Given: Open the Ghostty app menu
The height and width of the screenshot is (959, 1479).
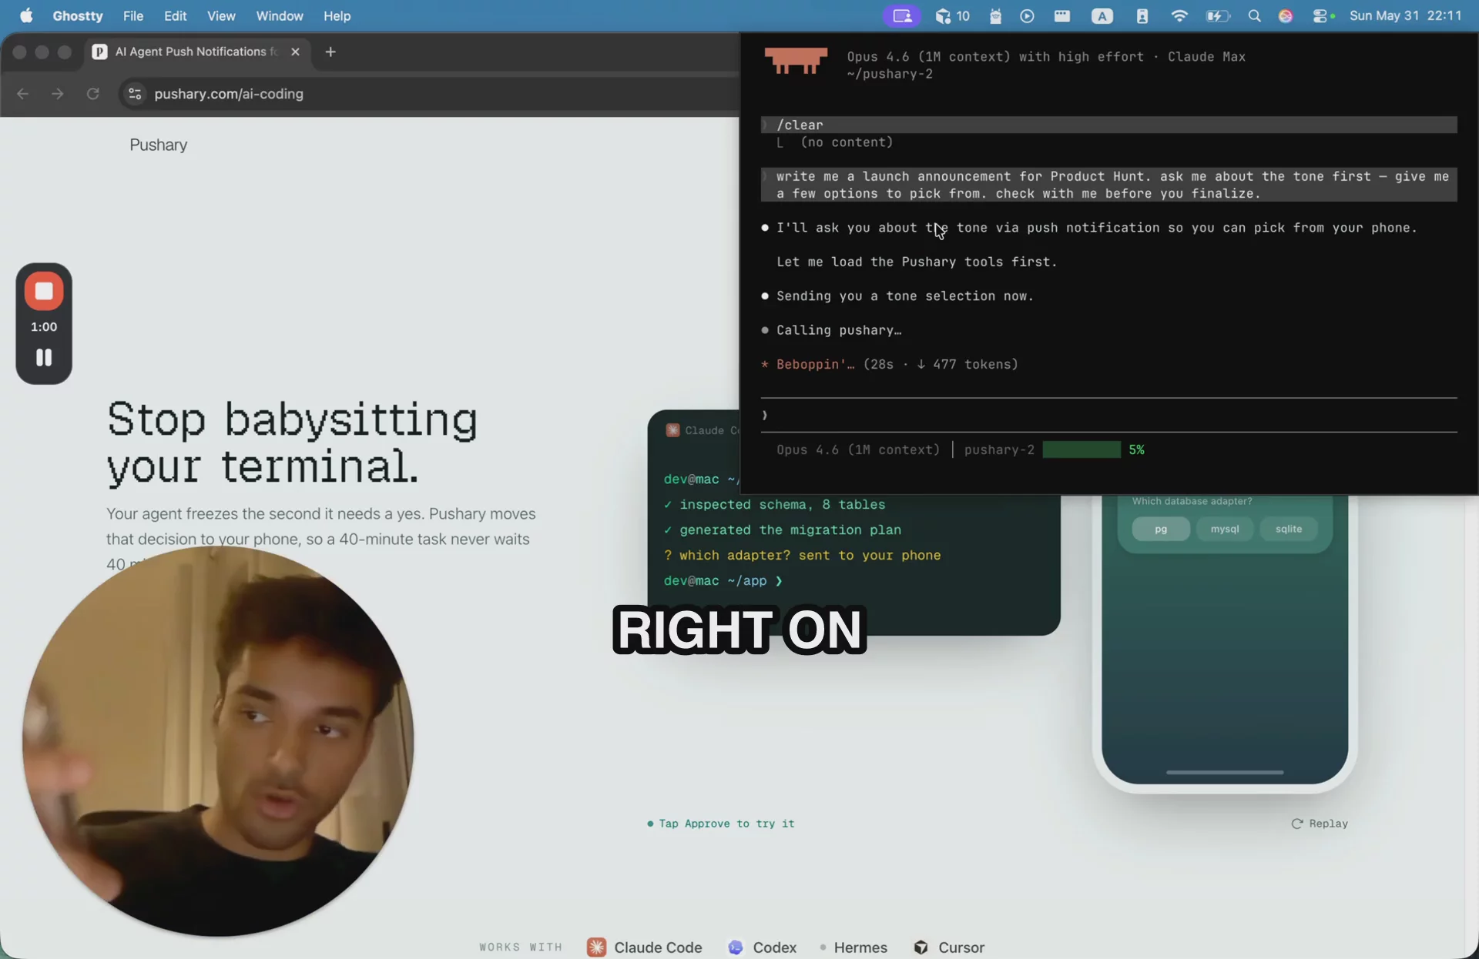Looking at the screenshot, I should pos(77,15).
